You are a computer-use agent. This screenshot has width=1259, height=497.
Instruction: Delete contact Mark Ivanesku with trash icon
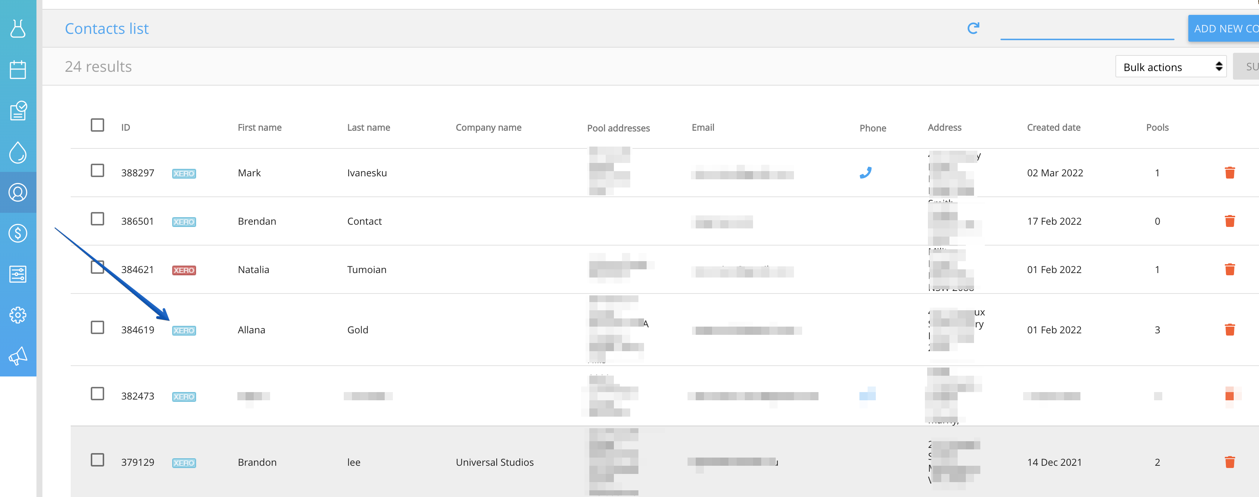[1230, 173]
